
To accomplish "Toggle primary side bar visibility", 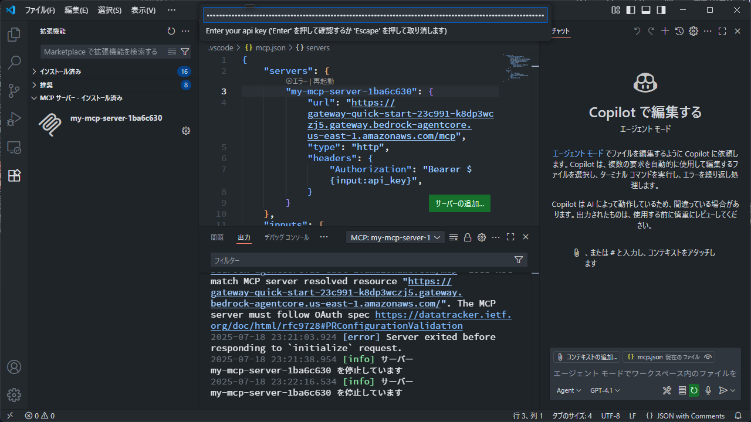I will (631, 10).
